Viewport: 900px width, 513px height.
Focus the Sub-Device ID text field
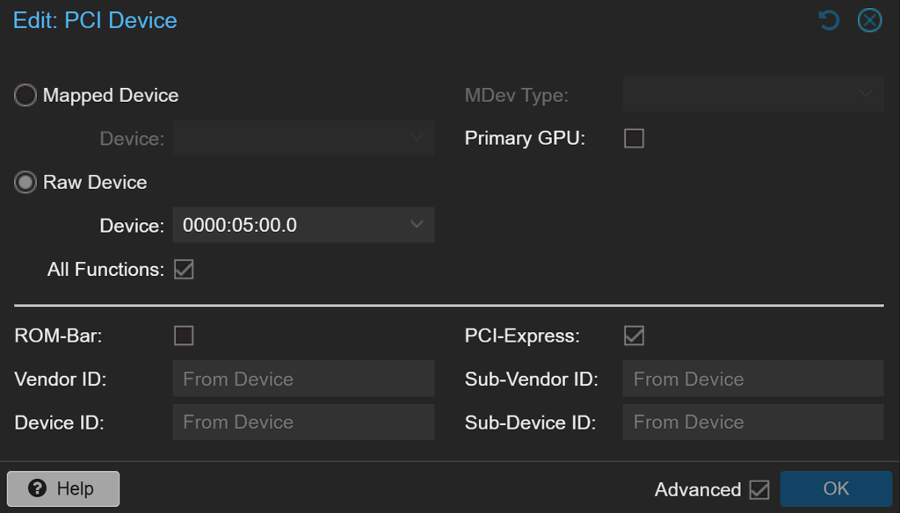[753, 423]
